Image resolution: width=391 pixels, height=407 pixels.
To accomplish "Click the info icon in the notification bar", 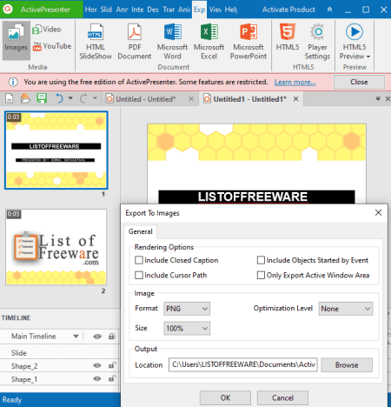I will (13, 82).
